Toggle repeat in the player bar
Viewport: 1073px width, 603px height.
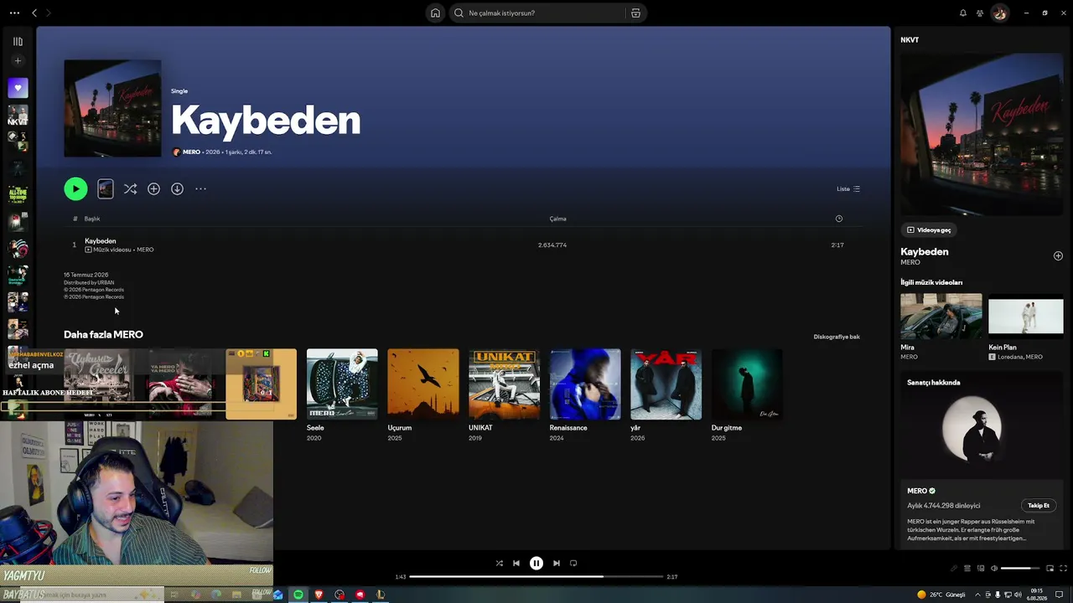[573, 564]
